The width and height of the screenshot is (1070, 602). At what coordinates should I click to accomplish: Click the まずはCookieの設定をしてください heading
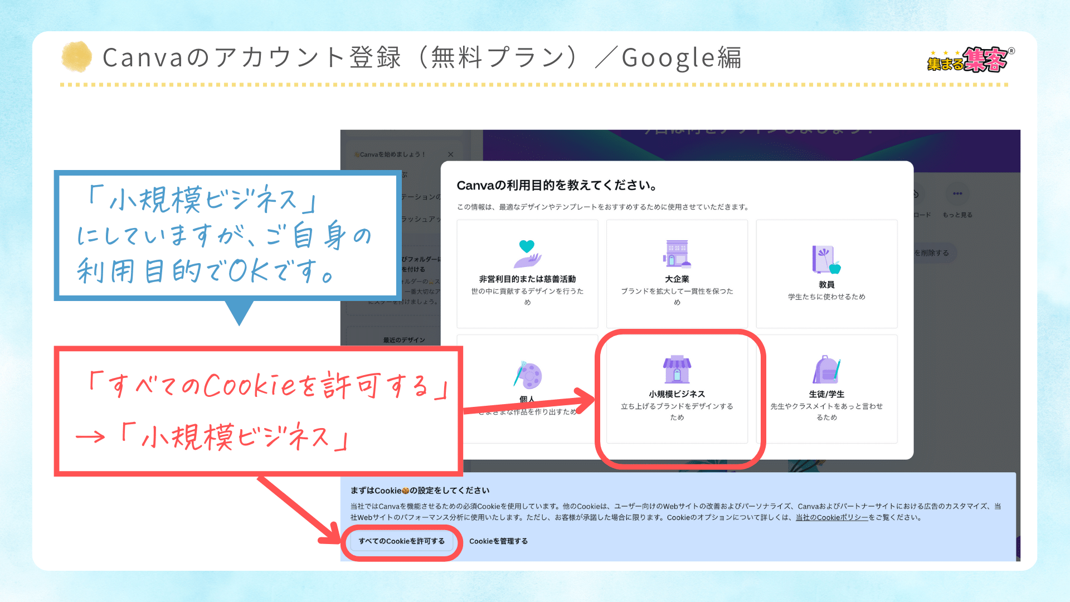420,491
